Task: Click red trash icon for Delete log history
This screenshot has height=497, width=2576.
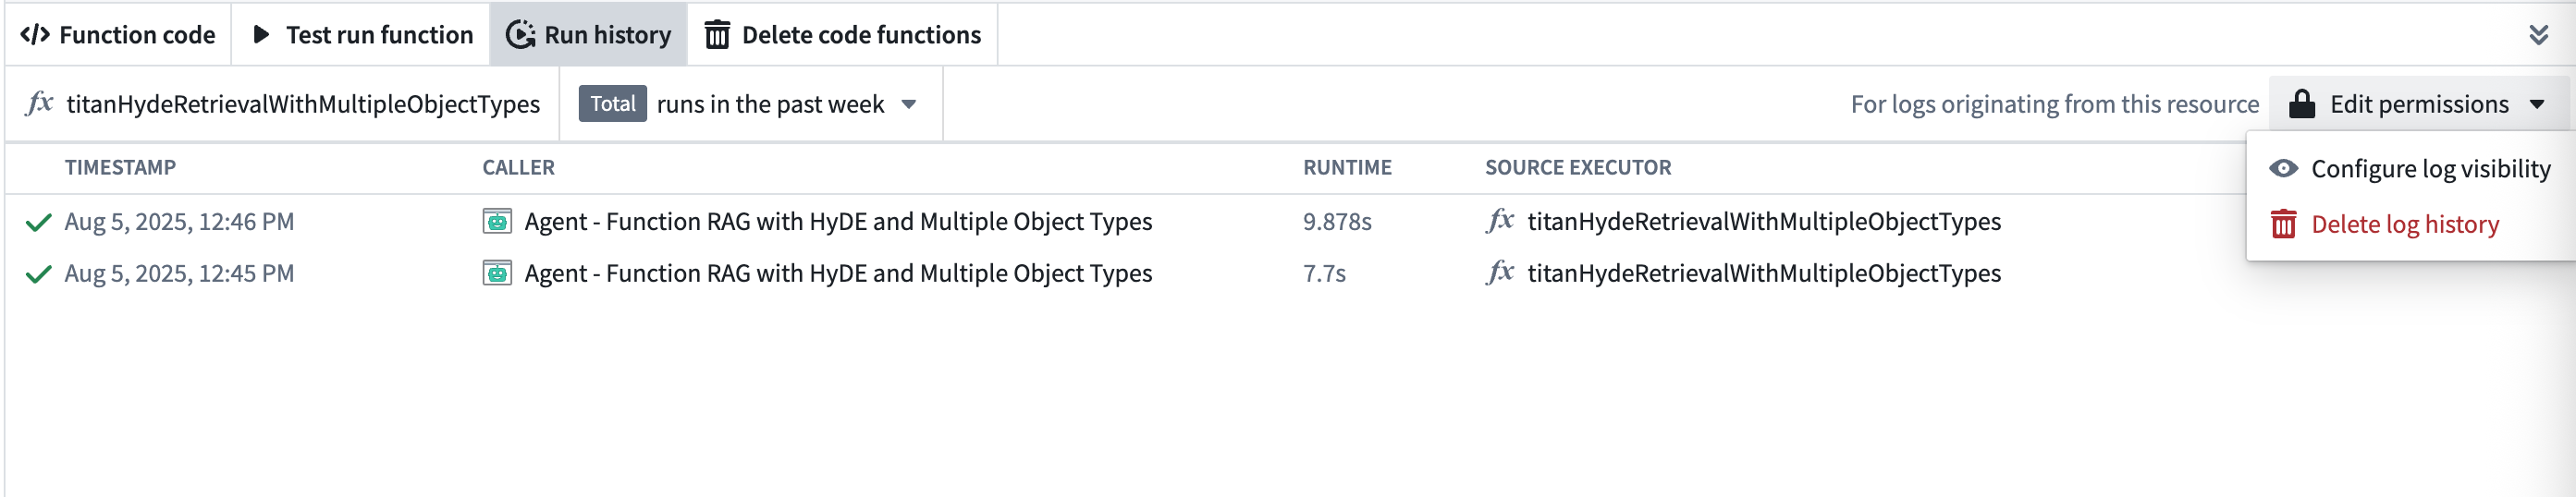Action: point(2283,224)
